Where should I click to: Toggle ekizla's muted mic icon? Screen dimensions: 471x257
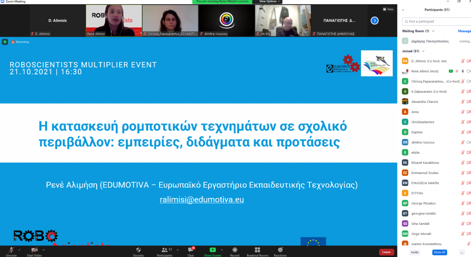coord(463,152)
